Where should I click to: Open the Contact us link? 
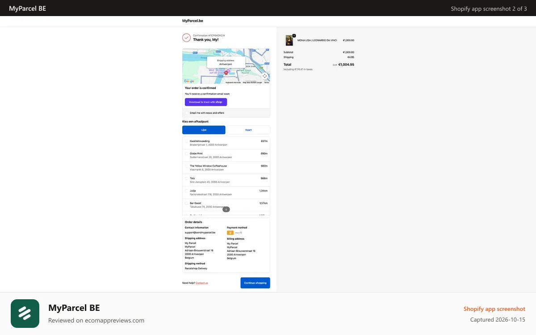(x=201, y=283)
